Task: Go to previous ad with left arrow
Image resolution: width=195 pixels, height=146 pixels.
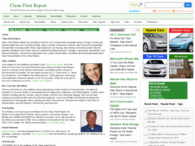Action: (x=134, y=30)
